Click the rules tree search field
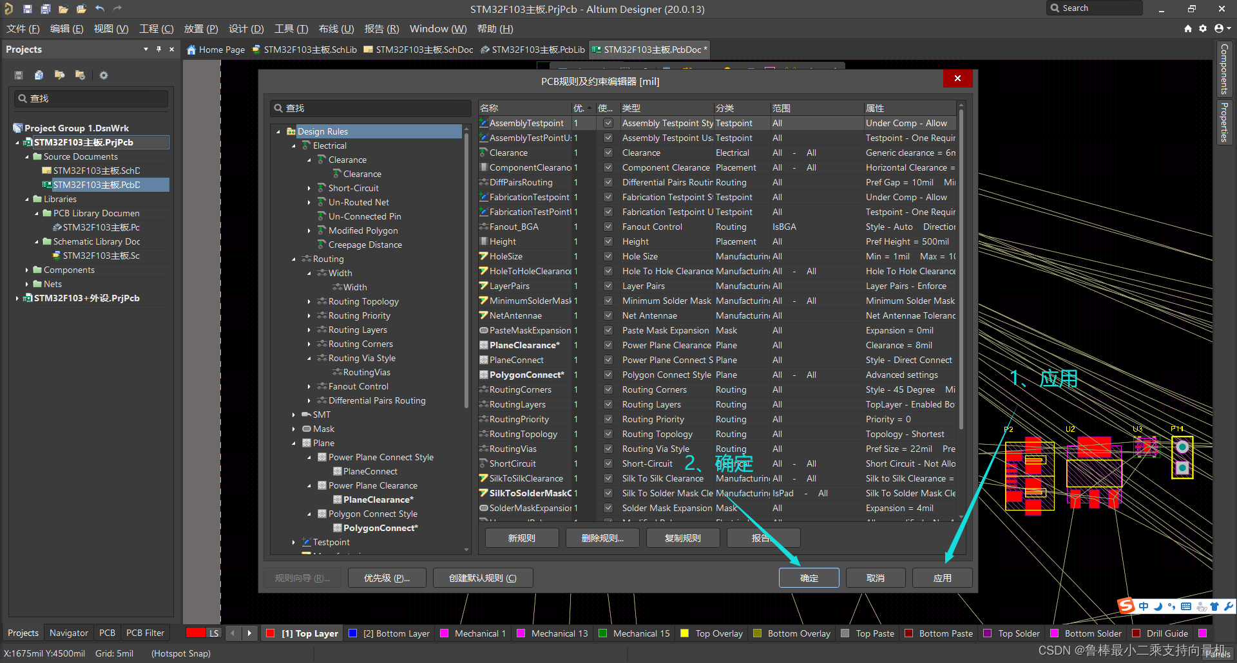Screen dimensions: 1237x663 point(370,108)
